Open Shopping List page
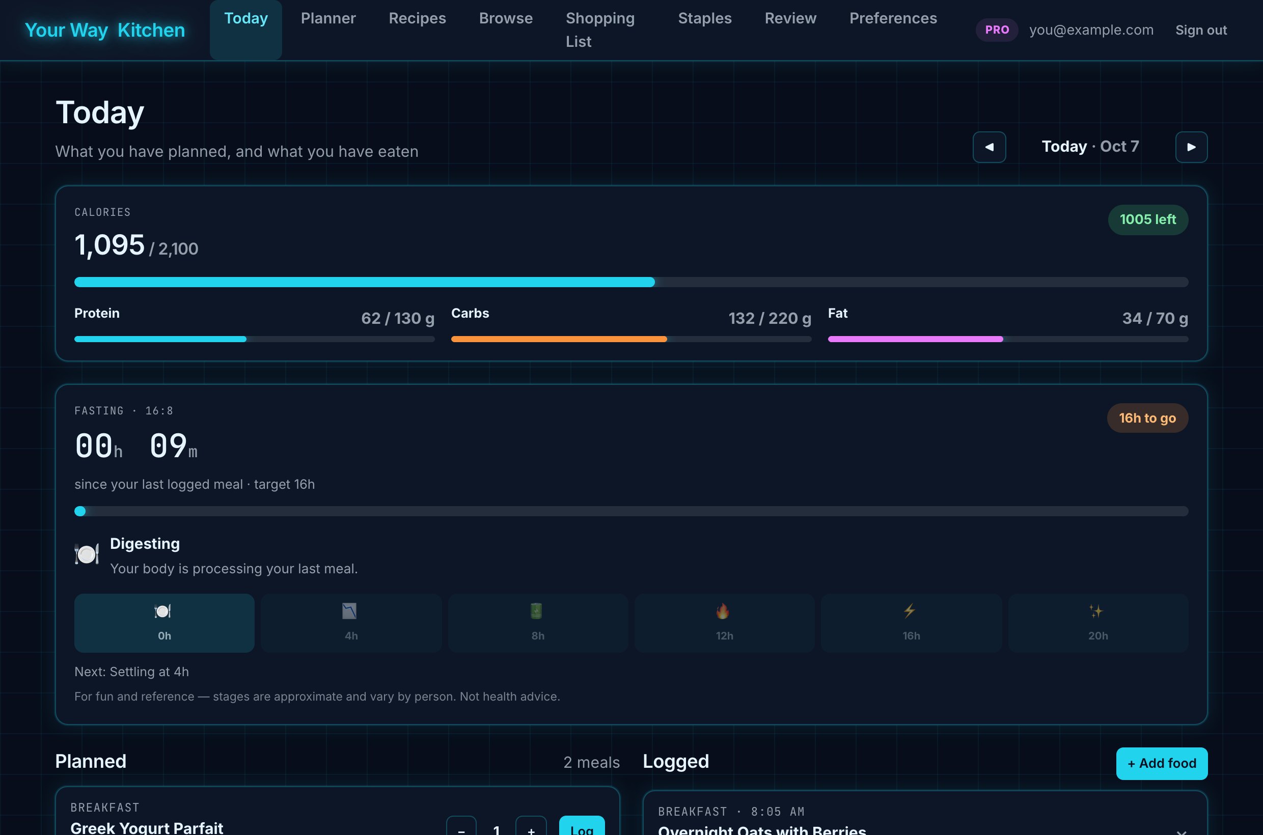The height and width of the screenshot is (835, 1263). [600, 30]
